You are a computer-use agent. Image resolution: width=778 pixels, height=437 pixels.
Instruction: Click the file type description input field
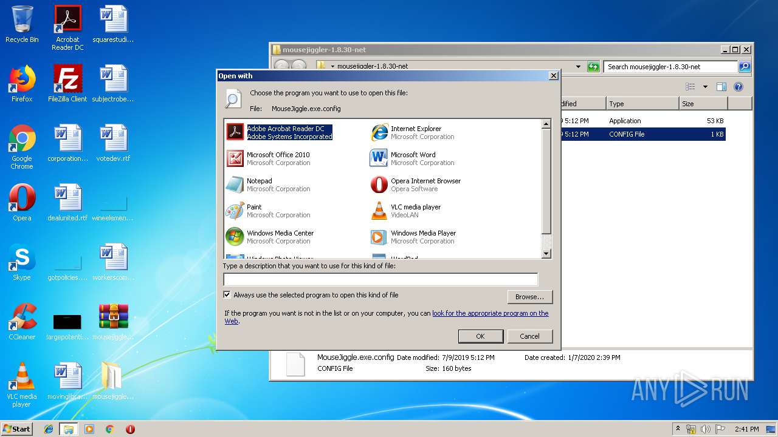pos(380,279)
